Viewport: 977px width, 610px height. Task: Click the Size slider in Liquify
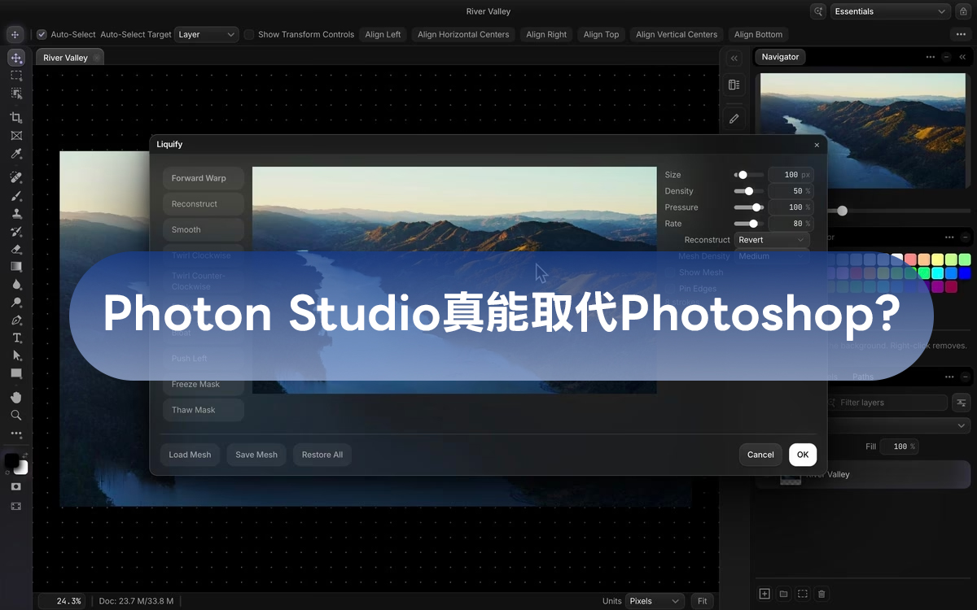(x=748, y=175)
